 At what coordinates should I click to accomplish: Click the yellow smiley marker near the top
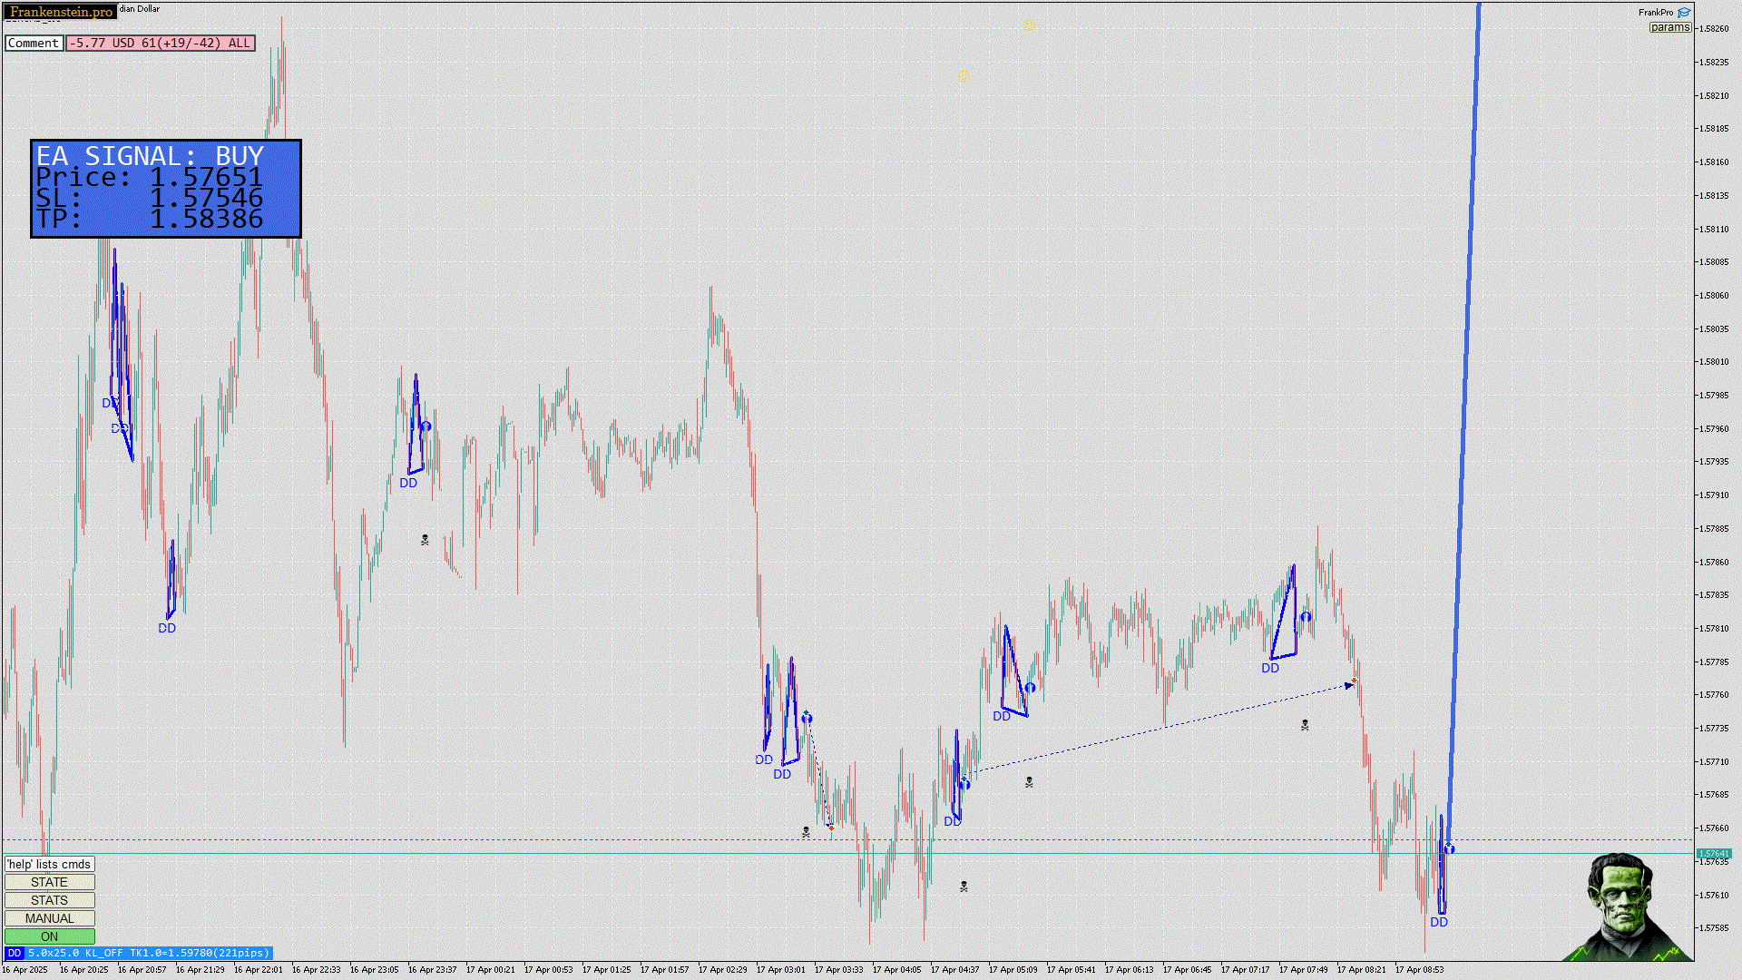(x=1029, y=25)
